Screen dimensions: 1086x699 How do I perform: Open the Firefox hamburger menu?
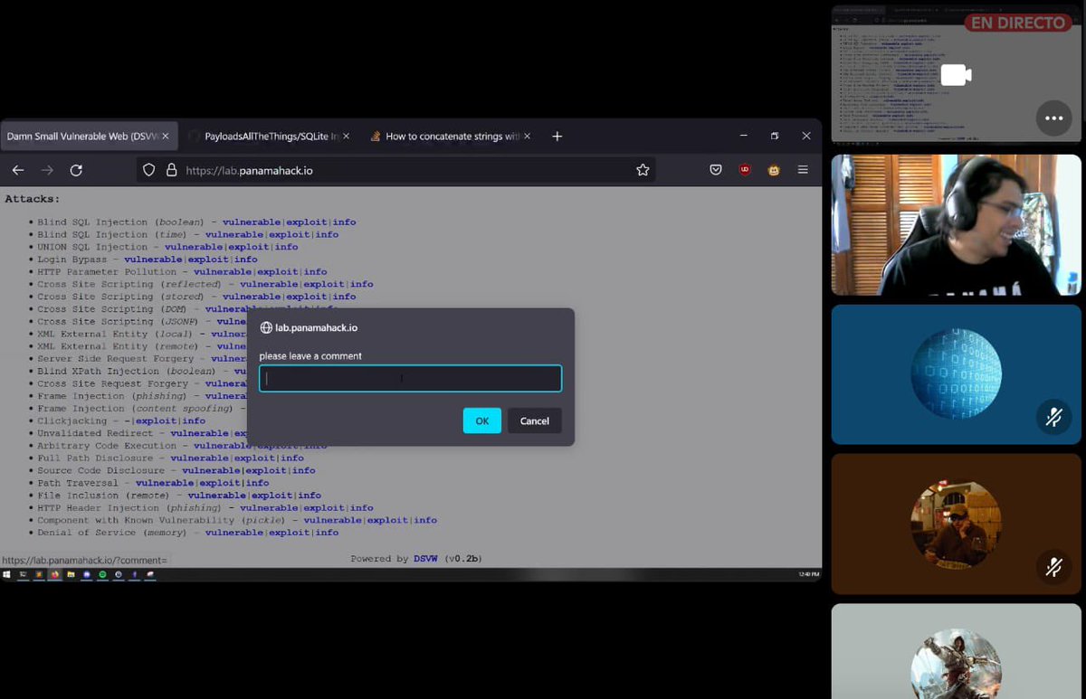tap(803, 170)
